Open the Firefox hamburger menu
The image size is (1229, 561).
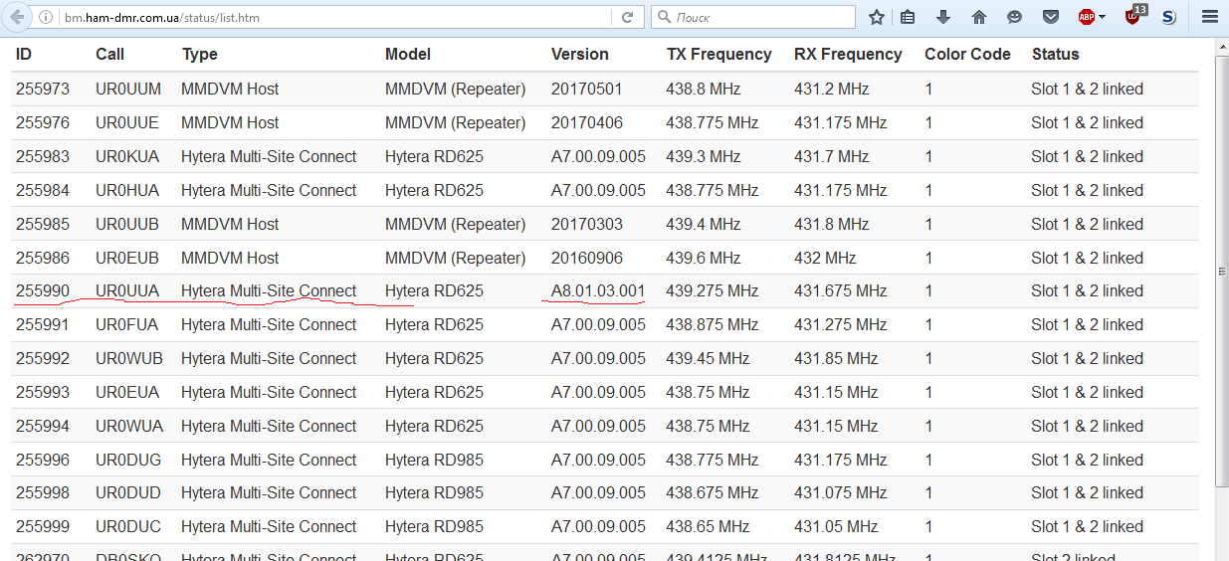click(x=1210, y=17)
